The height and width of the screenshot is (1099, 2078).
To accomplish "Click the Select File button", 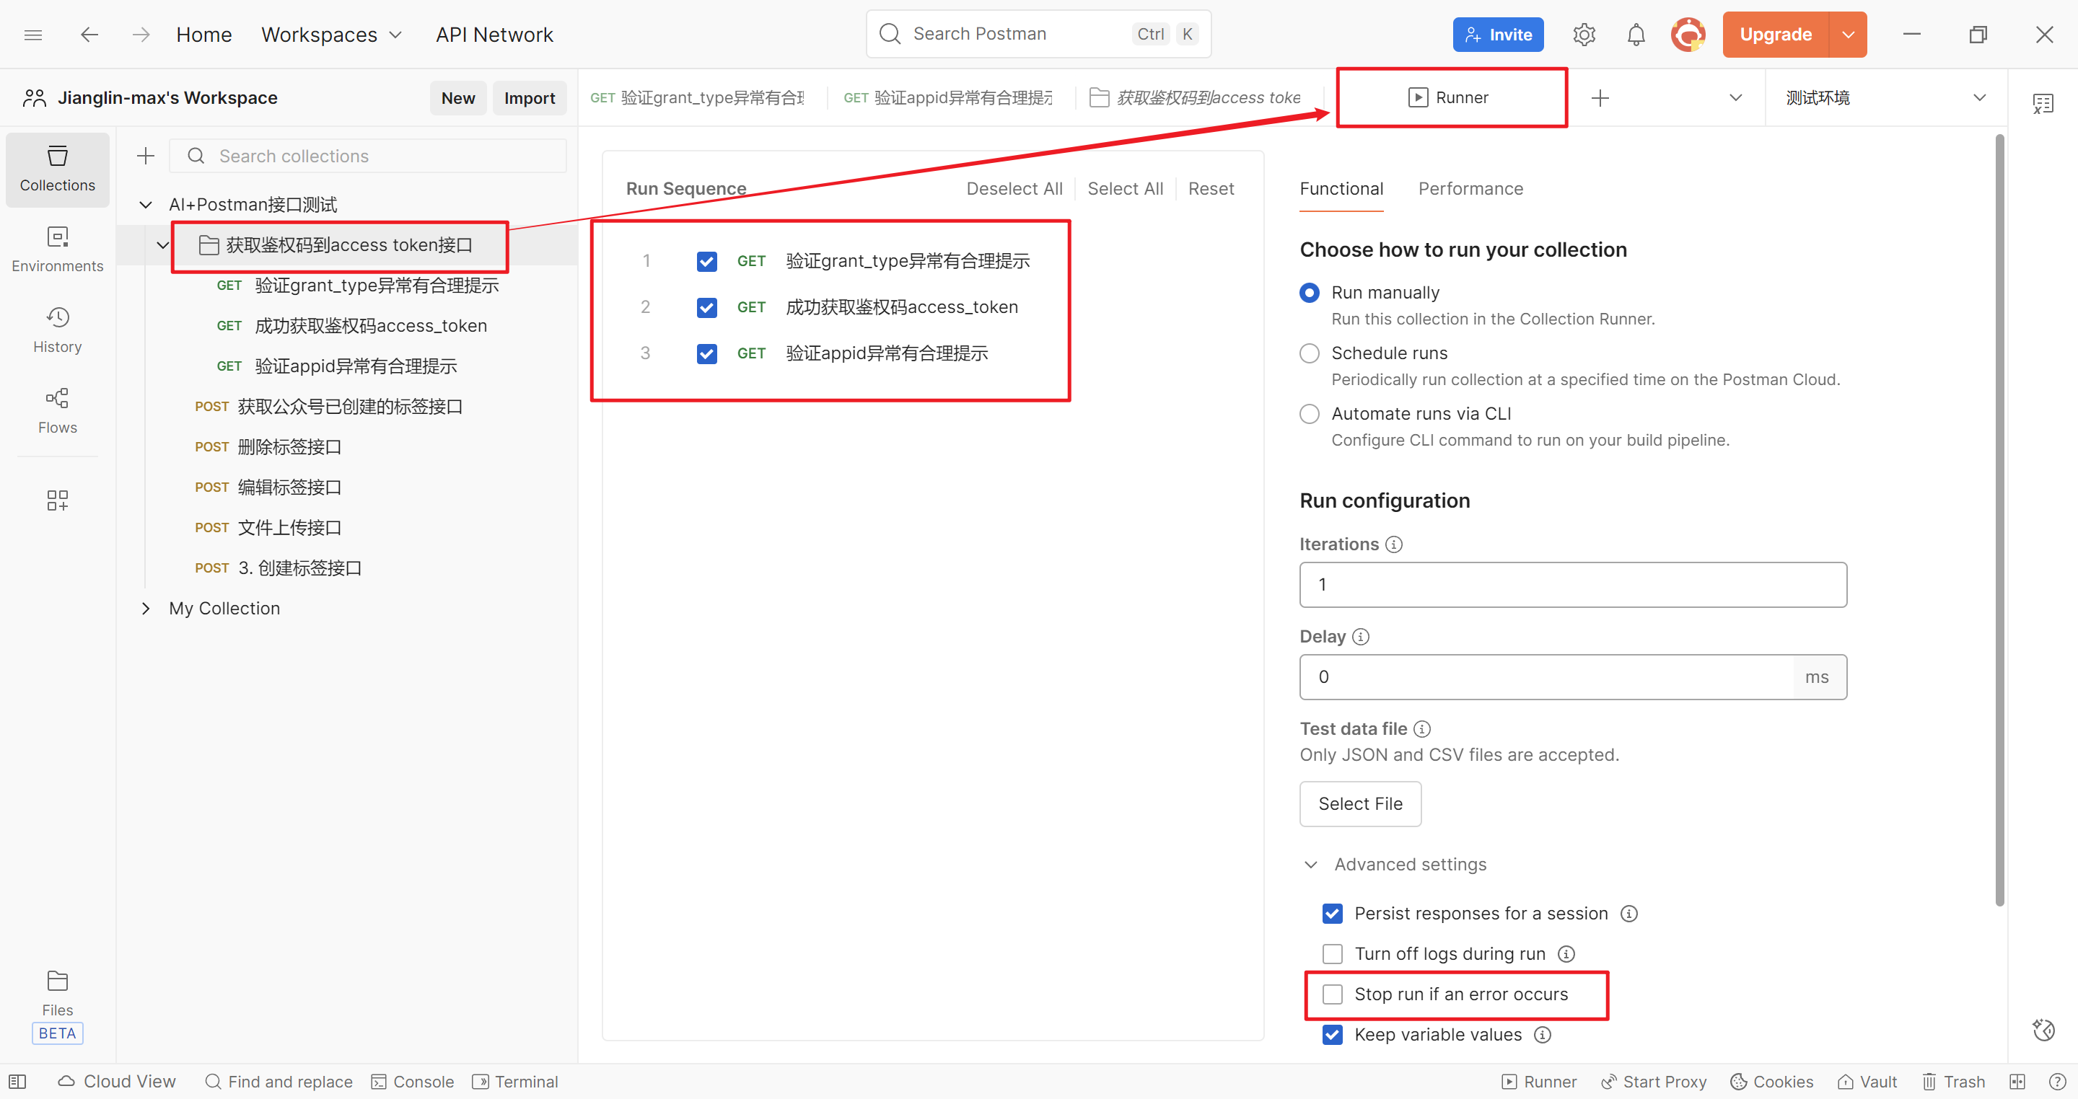I will click(x=1360, y=804).
